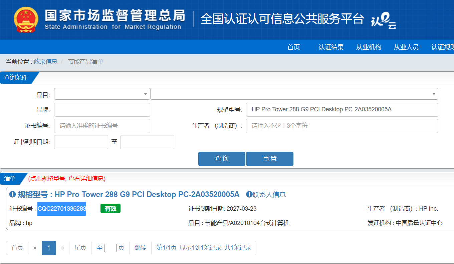Click the info icon before 规格型号
The width and height of the screenshot is (454, 264).
click(x=13, y=194)
